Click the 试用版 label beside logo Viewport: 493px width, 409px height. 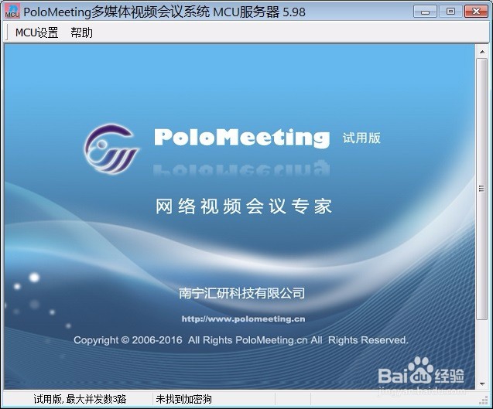[x=361, y=138]
